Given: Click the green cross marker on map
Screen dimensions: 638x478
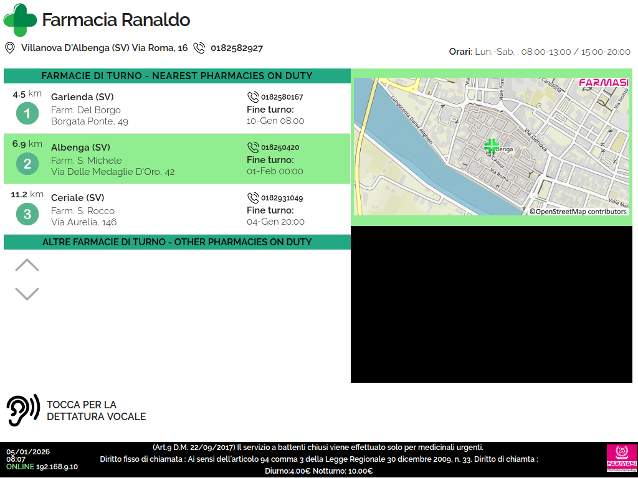Looking at the screenshot, I should 492,146.
